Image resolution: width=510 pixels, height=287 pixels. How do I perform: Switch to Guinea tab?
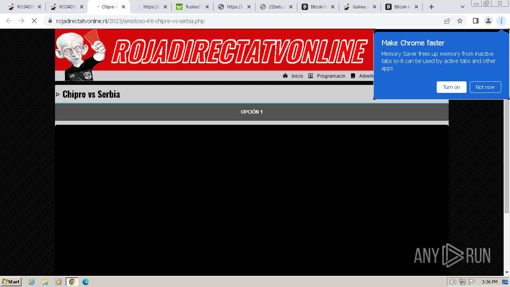point(359,7)
